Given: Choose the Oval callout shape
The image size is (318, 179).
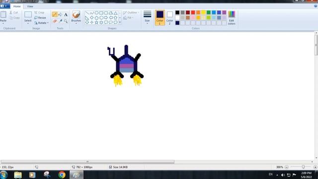Looking at the screenshot, I should click(111, 22).
